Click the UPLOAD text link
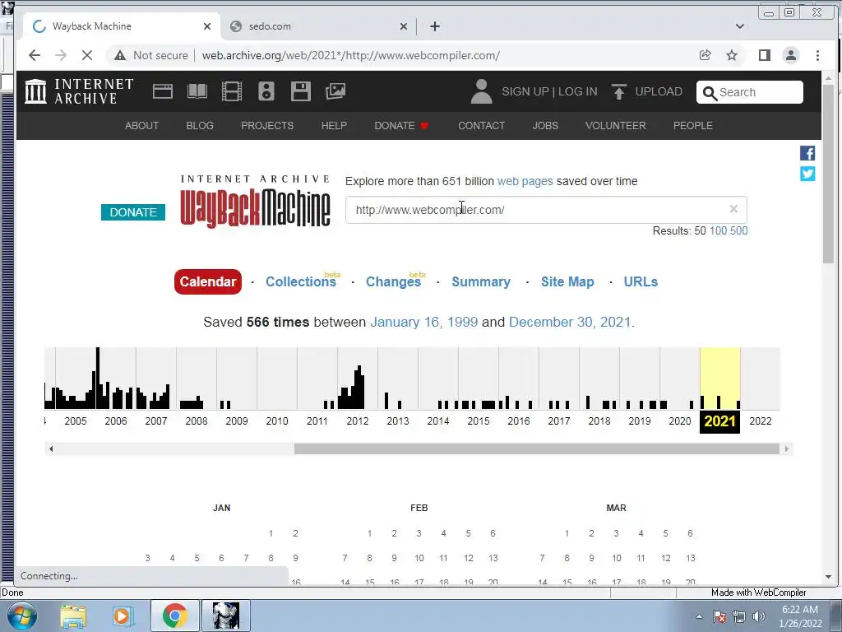Screen dimensions: 842x632 [659, 91]
